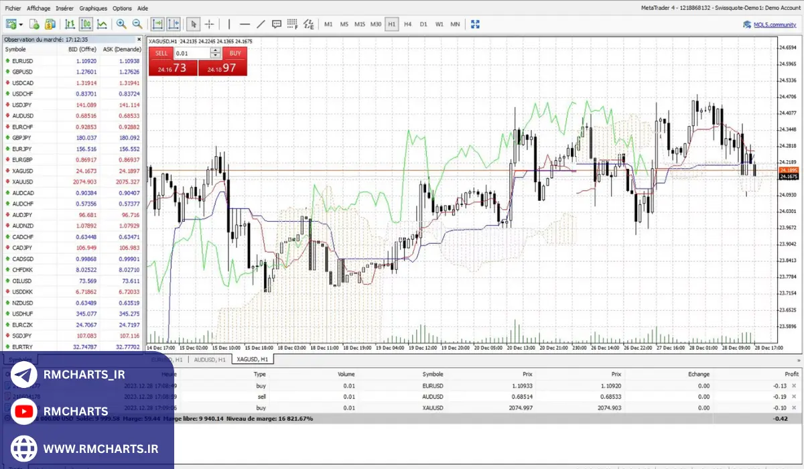Image resolution: width=804 pixels, height=469 pixels.
Task: Toggle the candlestick chart mode
Action: (x=86, y=24)
